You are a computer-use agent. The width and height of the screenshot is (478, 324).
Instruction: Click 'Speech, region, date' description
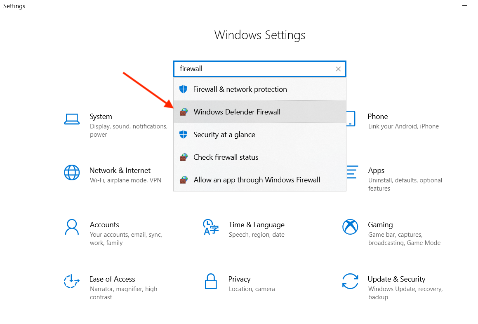pos(257,235)
